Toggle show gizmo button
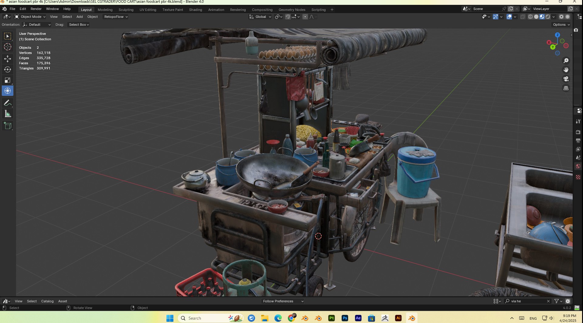The image size is (583, 323). pos(496,17)
